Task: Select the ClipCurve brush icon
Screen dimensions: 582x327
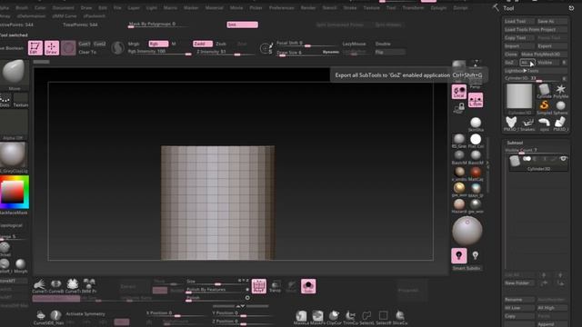Action: click(334, 317)
